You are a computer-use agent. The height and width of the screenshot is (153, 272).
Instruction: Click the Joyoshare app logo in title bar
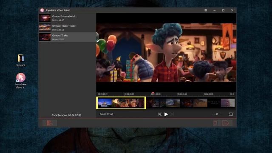pyautogui.click(x=42, y=10)
